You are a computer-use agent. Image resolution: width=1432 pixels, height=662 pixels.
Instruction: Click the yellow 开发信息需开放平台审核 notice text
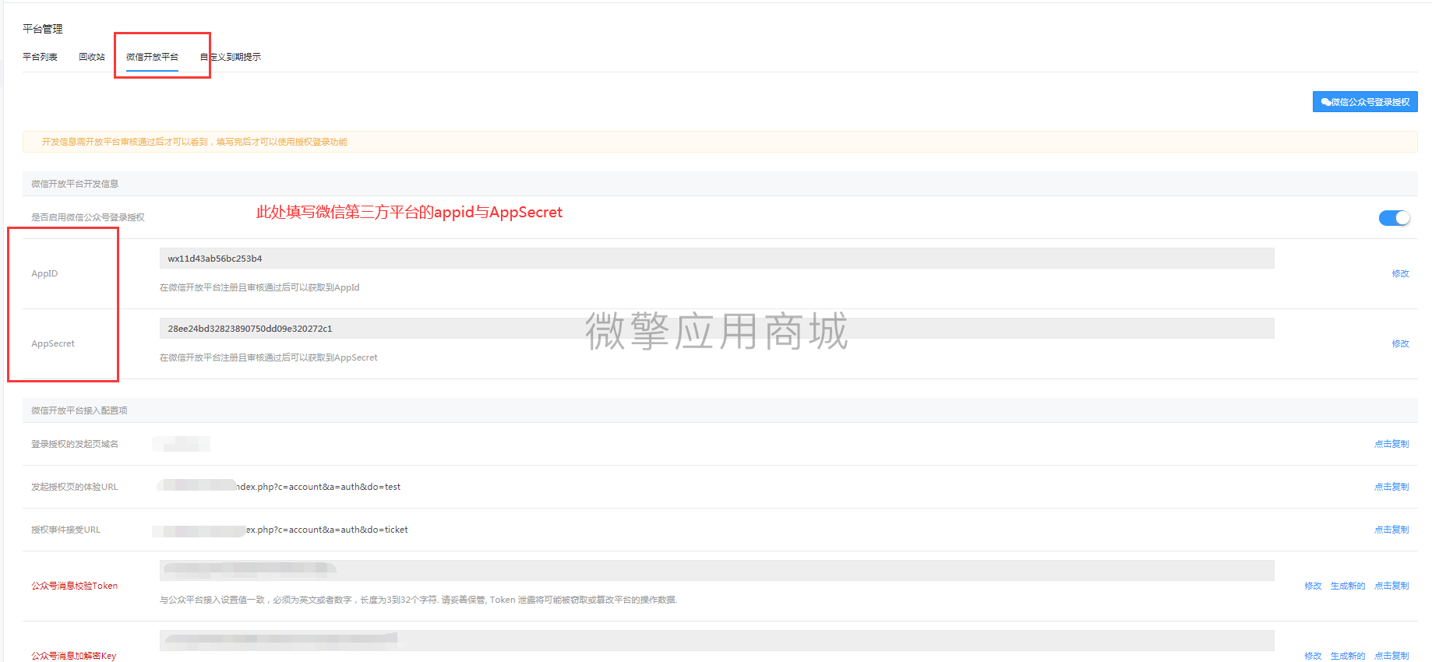(195, 142)
